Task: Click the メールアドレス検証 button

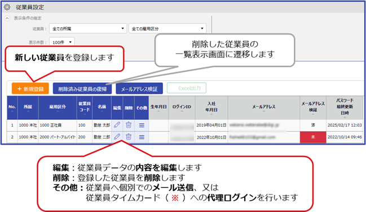Action: (x=139, y=89)
